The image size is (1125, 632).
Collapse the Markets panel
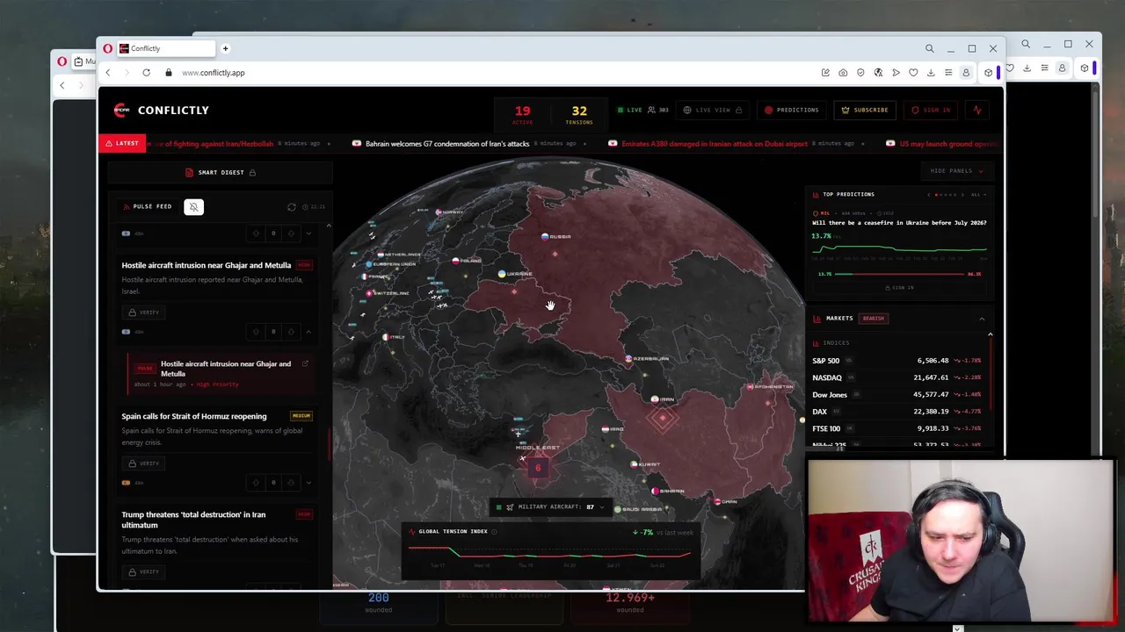[982, 319]
